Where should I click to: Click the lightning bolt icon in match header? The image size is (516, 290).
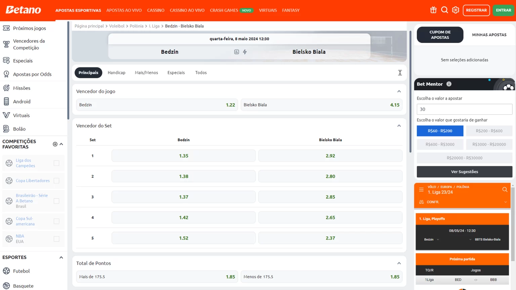(x=245, y=52)
